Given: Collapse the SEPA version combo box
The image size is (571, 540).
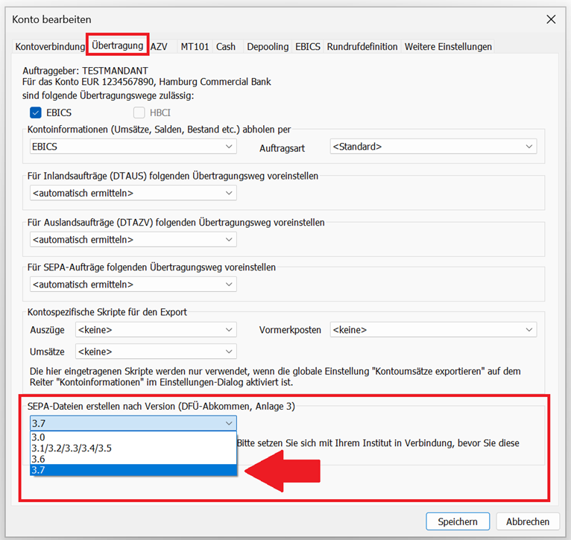Looking at the screenshot, I should (x=133, y=423).
